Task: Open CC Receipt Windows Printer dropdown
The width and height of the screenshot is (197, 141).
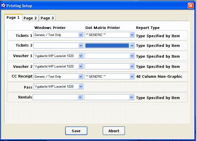Action: pos(81,77)
